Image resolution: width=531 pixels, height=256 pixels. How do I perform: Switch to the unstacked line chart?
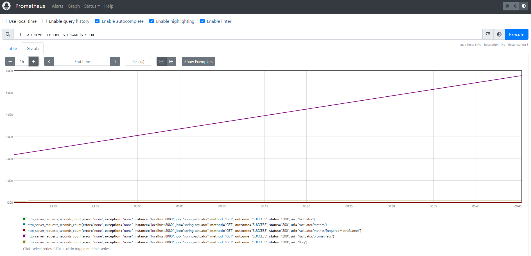click(162, 62)
